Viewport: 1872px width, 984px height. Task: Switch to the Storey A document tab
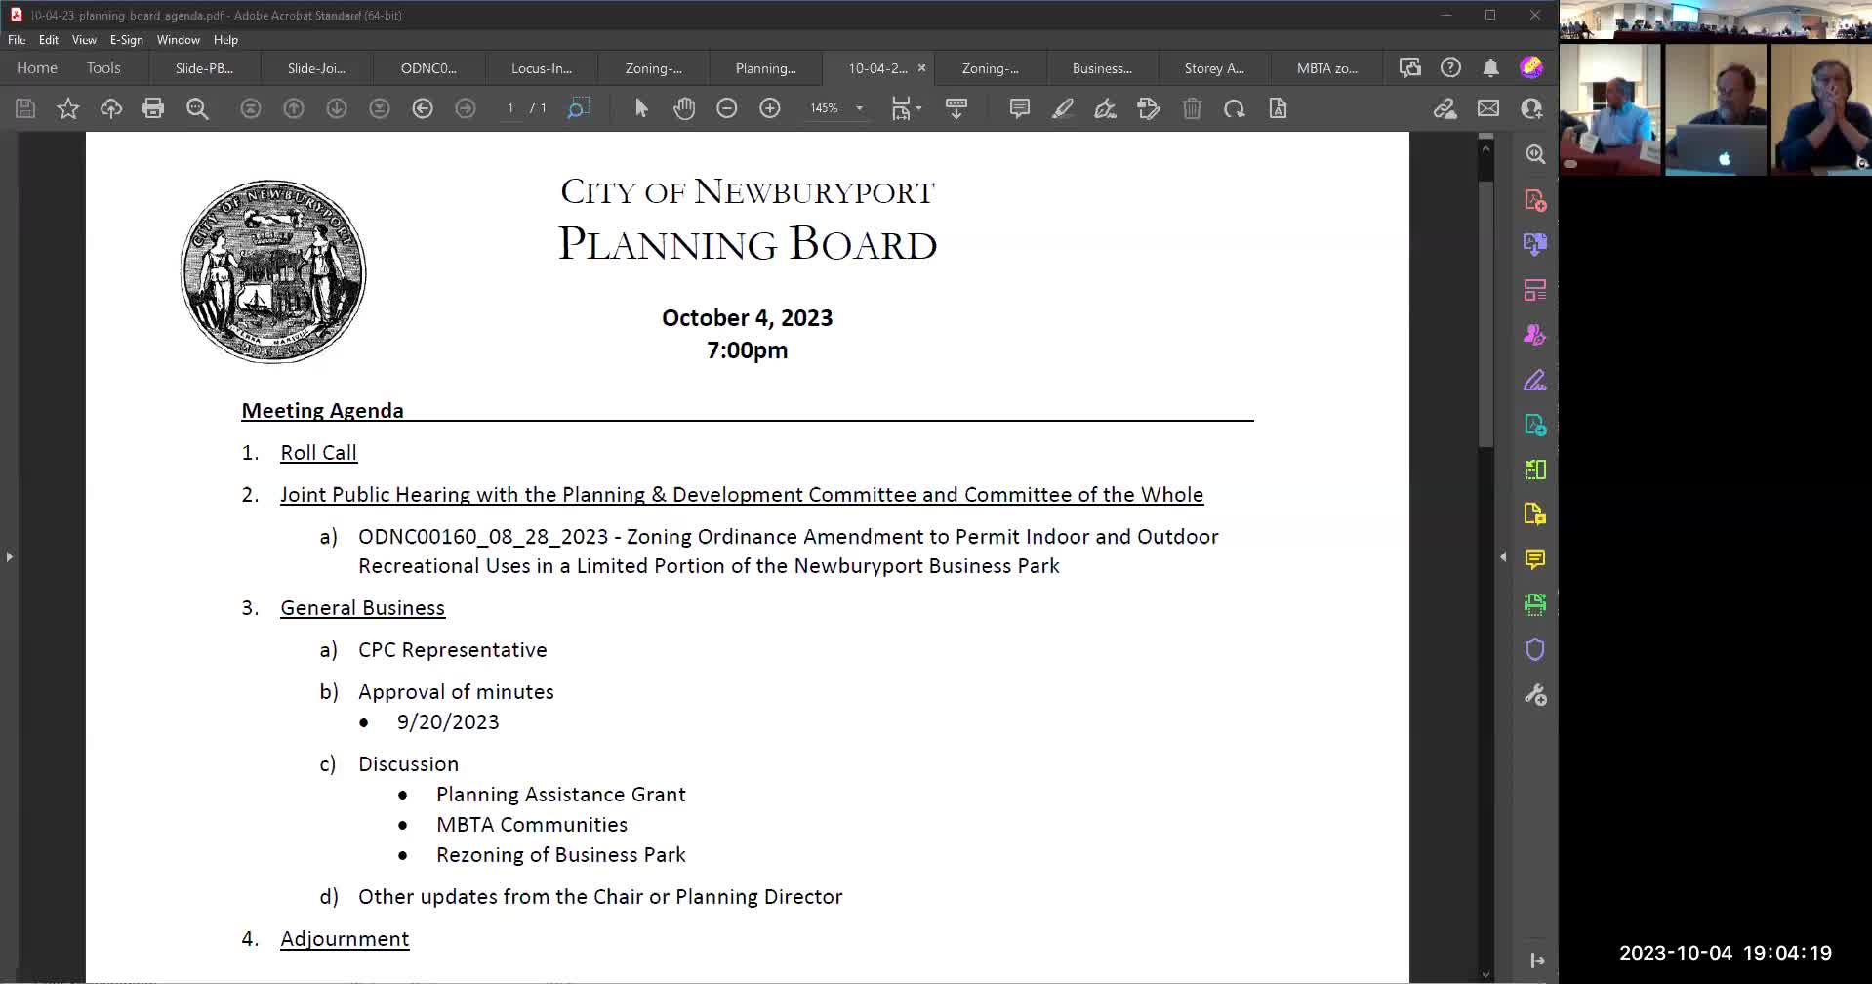pyautogui.click(x=1214, y=68)
